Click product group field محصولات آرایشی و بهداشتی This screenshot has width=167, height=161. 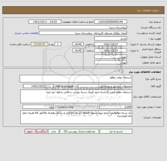pos(105,86)
